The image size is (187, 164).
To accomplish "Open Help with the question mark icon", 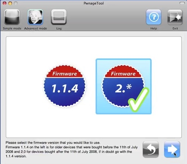I will point(154,17).
